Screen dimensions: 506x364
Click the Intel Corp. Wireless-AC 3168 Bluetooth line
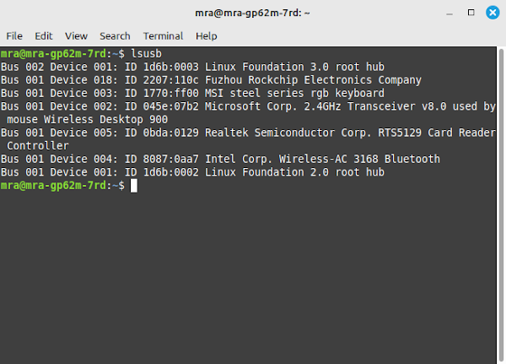tap(220, 159)
